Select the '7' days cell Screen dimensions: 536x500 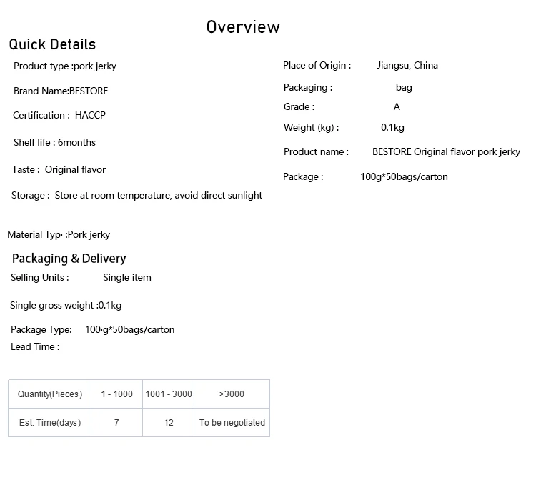click(117, 423)
